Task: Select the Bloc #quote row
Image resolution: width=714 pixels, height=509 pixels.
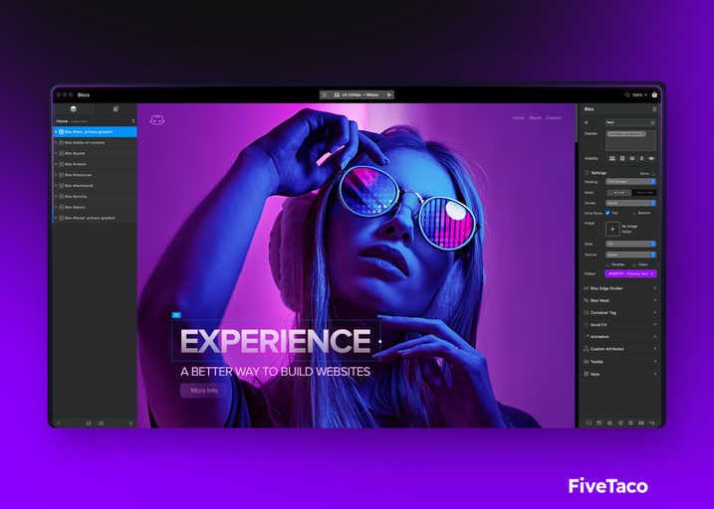Action: tap(96, 154)
